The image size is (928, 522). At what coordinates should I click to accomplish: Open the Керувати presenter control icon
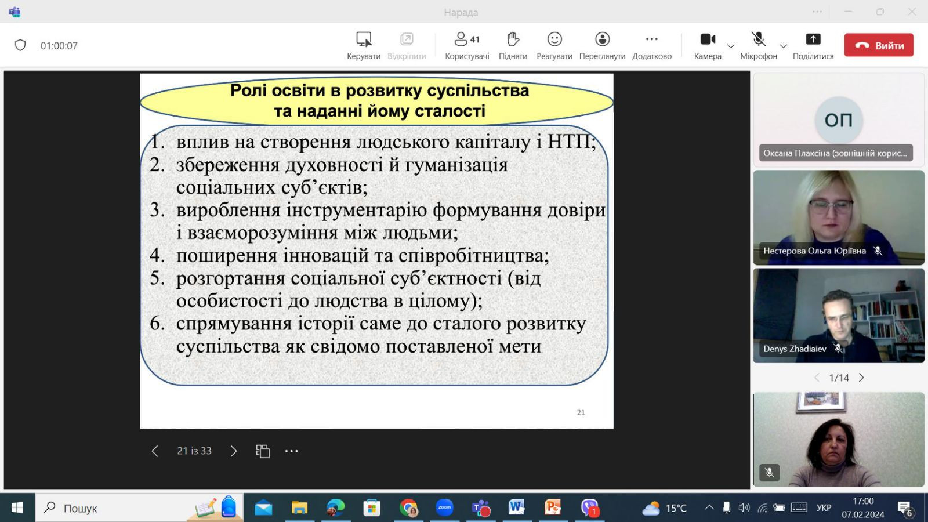tap(364, 39)
